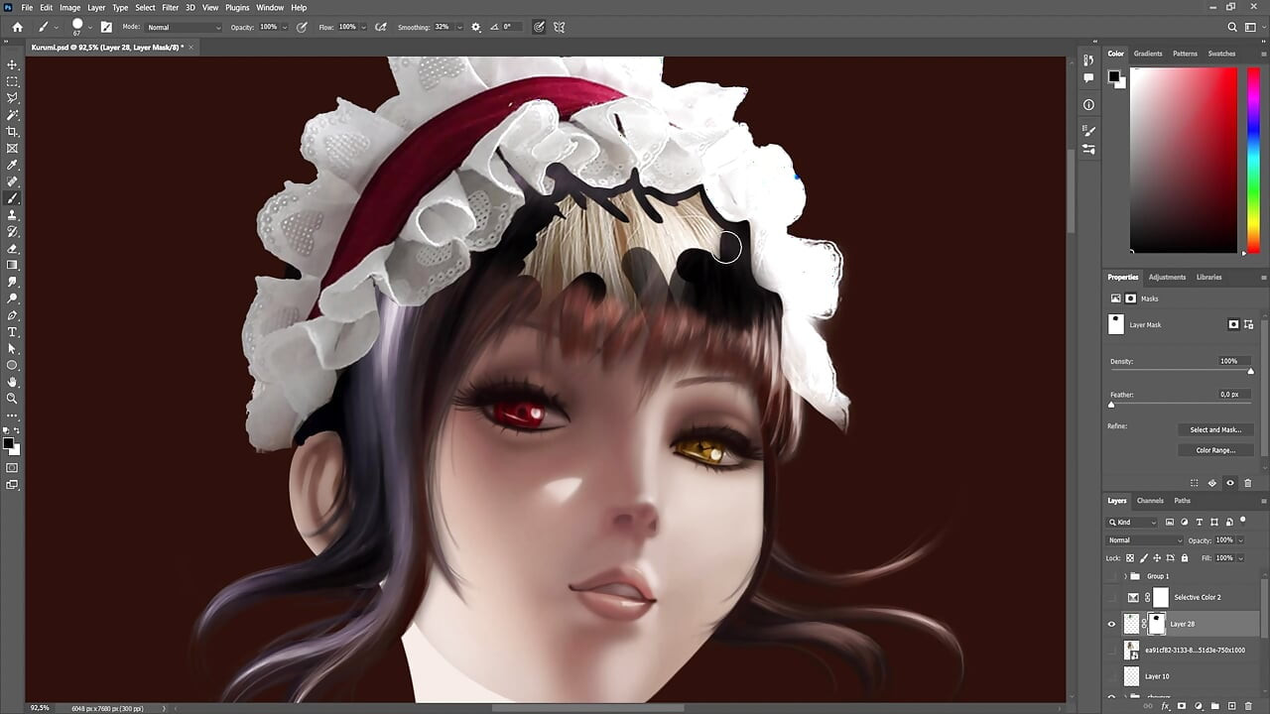Viewport: 1270px width, 714px height.
Task: Open brush Mode Normal dropdown
Action: click(x=184, y=27)
